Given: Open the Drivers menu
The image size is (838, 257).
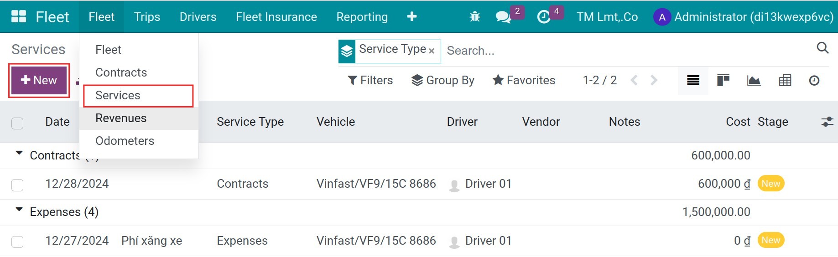Looking at the screenshot, I should point(198,17).
